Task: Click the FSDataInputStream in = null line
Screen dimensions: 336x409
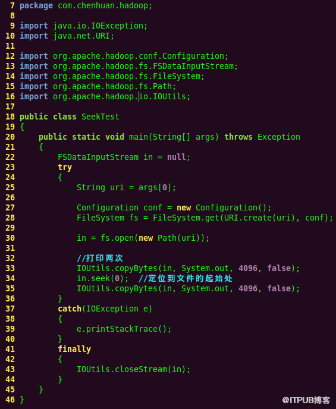Action: [x=124, y=158]
